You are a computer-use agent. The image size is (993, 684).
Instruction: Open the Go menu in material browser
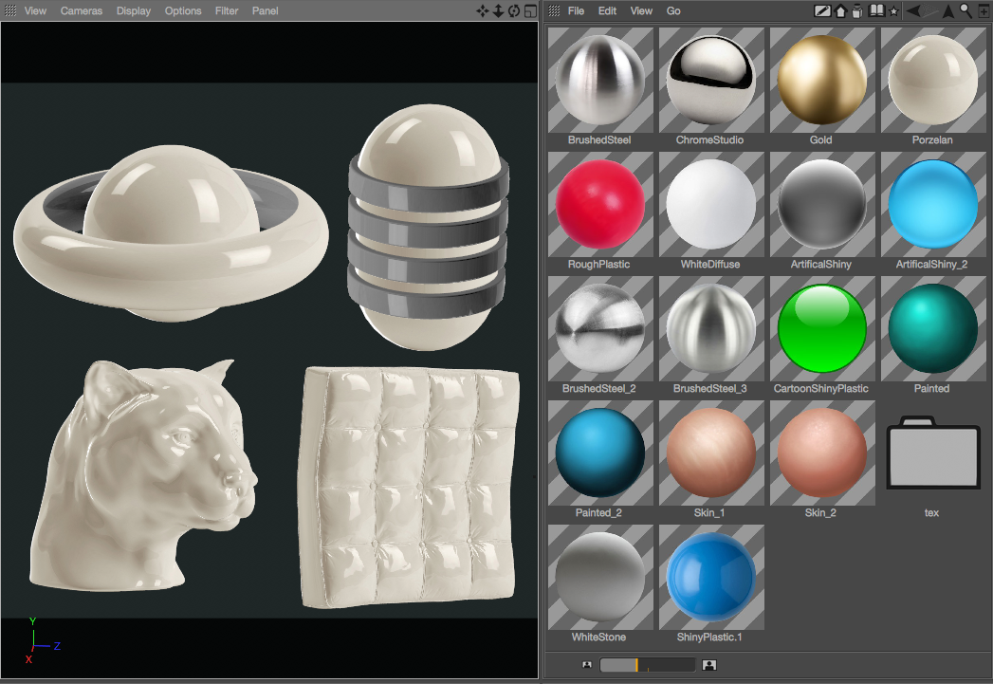click(x=673, y=10)
